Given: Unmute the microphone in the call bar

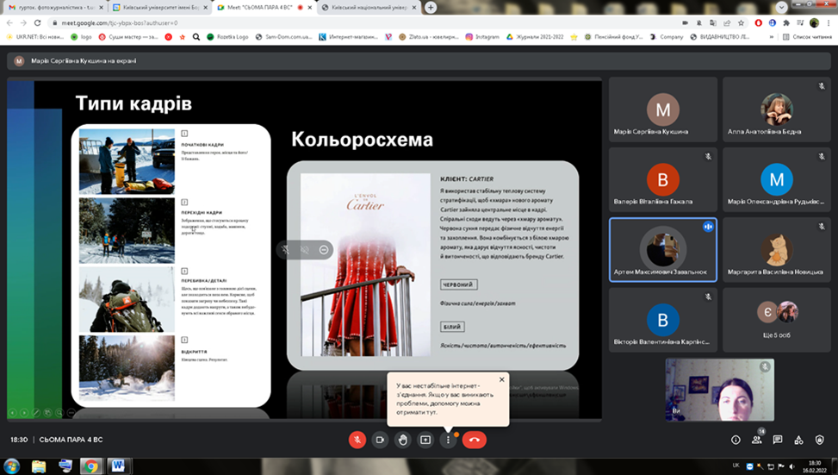Looking at the screenshot, I should (x=357, y=440).
